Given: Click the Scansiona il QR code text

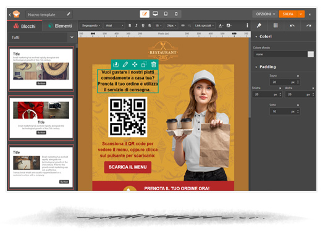Looking at the screenshot, I should pos(128,149).
